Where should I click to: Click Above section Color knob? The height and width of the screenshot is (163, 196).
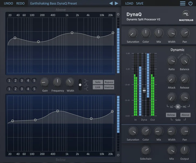click(146, 33)
